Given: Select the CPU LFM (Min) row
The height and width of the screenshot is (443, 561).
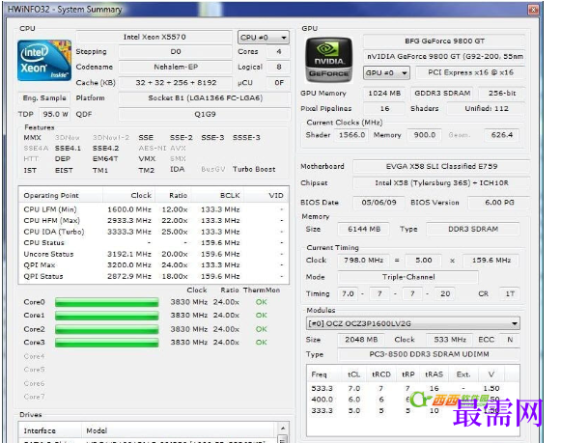Looking at the screenshot, I should click(x=154, y=209).
